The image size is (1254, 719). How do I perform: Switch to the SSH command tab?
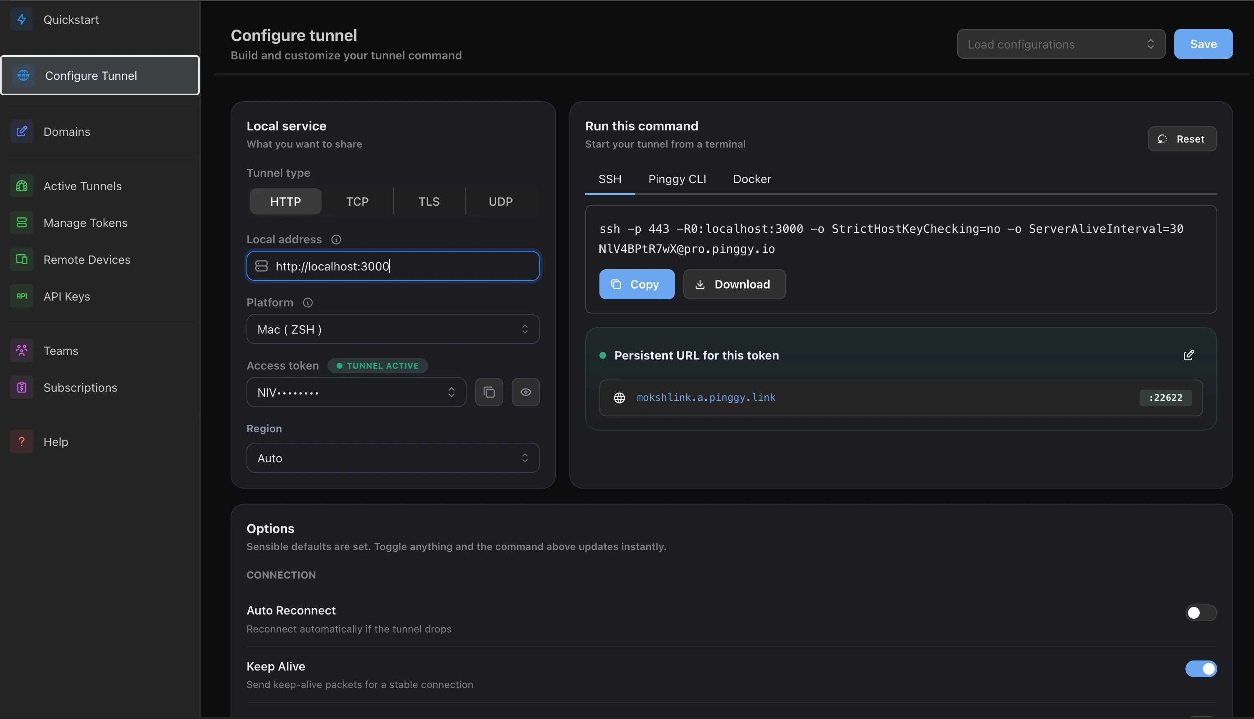coord(610,179)
